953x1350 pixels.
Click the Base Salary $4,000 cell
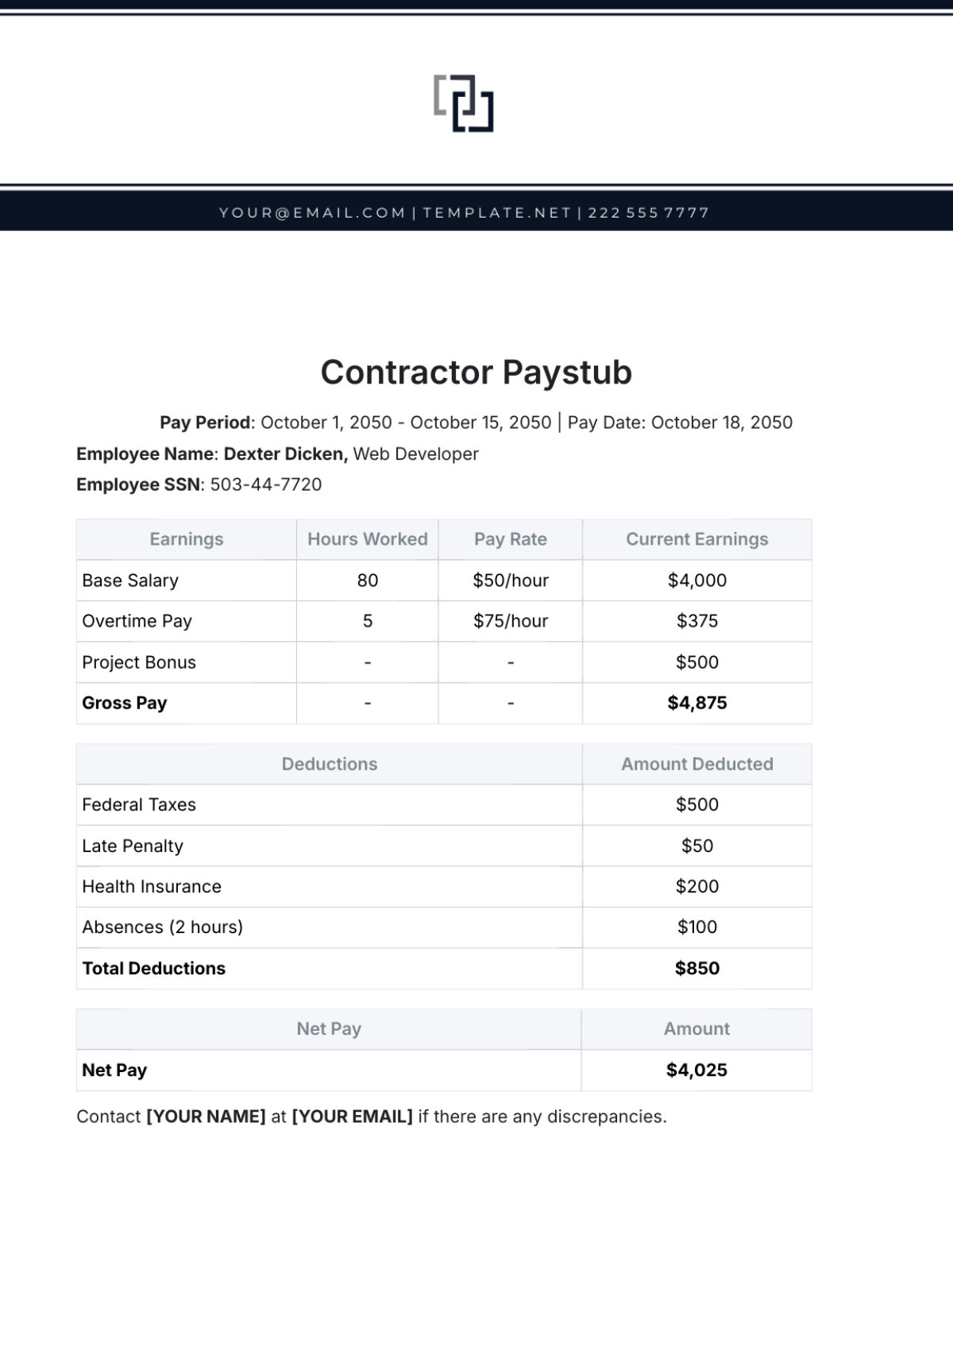tap(697, 580)
